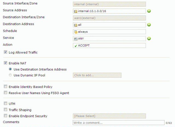Click the clock icon in Schedule field

click(75, 32)
